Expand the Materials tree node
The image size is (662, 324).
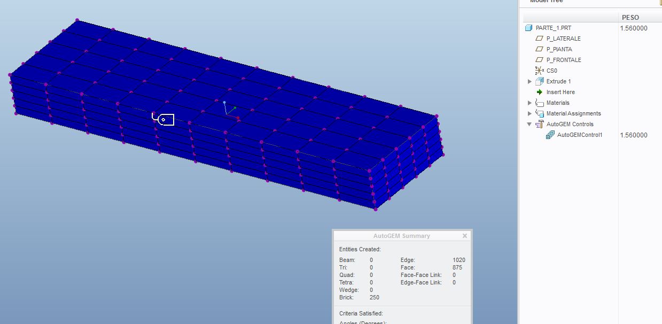point(529,103)
